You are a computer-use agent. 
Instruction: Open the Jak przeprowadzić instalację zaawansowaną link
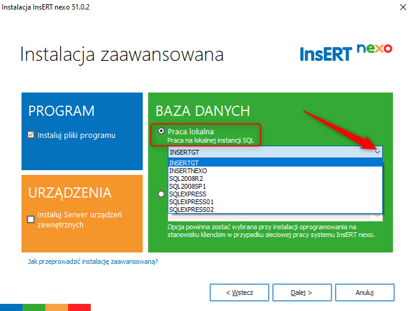pos(93,261)
